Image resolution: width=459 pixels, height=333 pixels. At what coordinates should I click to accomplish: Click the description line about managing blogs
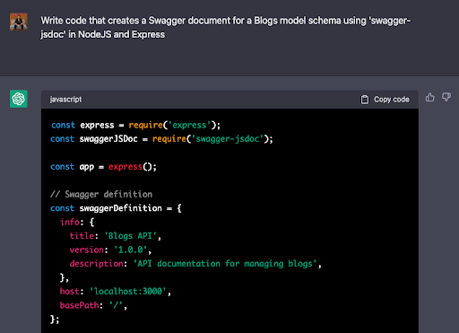pyautogui.click(x=195, y=264)
